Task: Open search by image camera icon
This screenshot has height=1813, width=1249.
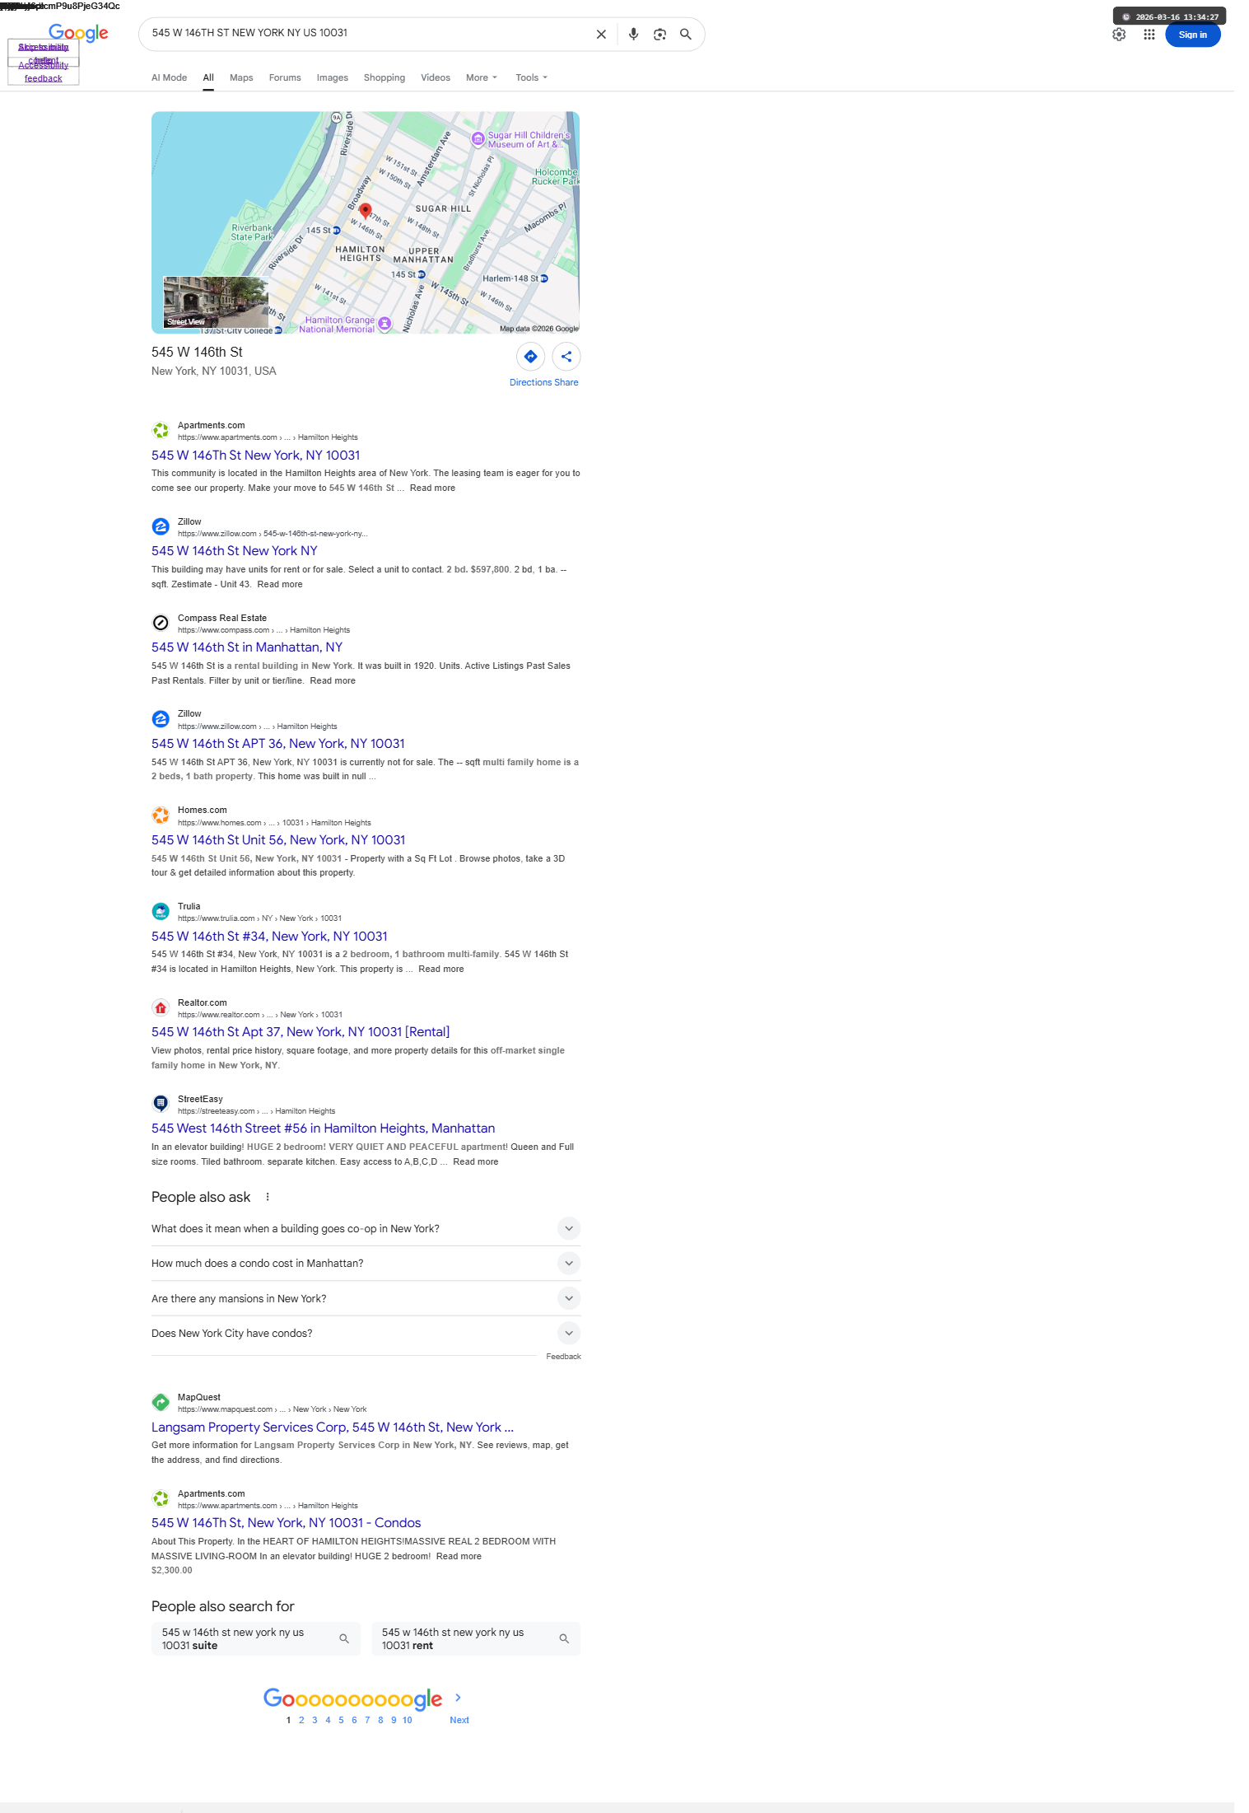Action: (659, 35)
